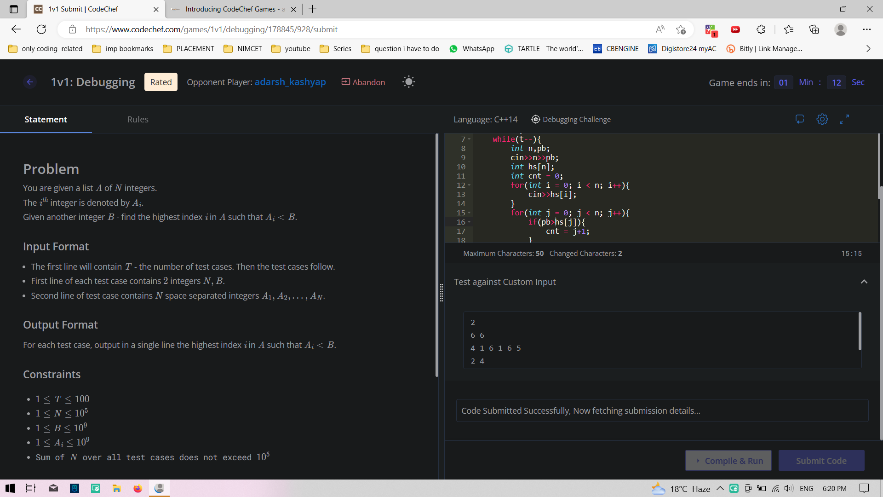Toggle the light/dark theme sun icon
Screen dimensions: 883x497
[408, 82]
